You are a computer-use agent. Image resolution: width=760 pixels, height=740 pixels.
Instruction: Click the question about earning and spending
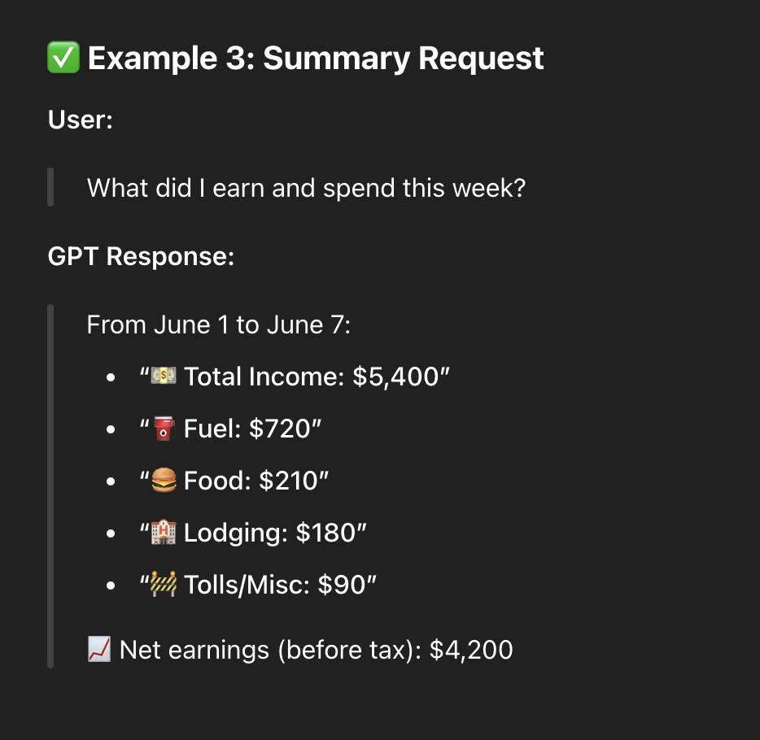pos(306,188)
